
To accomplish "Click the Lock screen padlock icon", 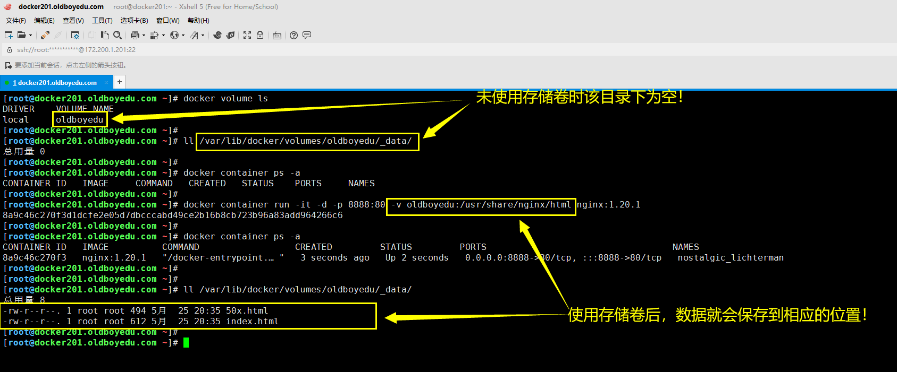I will (260, 35).
